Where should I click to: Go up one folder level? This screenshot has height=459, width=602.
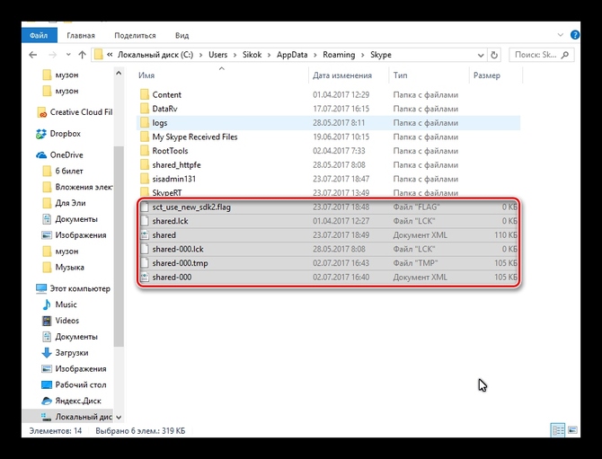(x=82, y=55)
